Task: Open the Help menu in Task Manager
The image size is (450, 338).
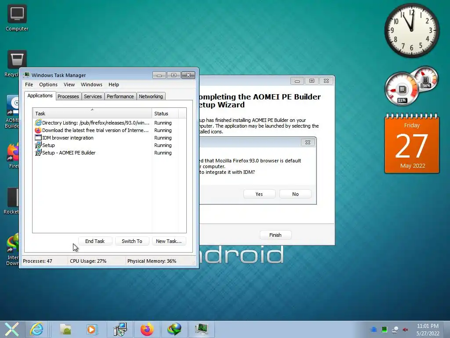Action: (114, 84)
